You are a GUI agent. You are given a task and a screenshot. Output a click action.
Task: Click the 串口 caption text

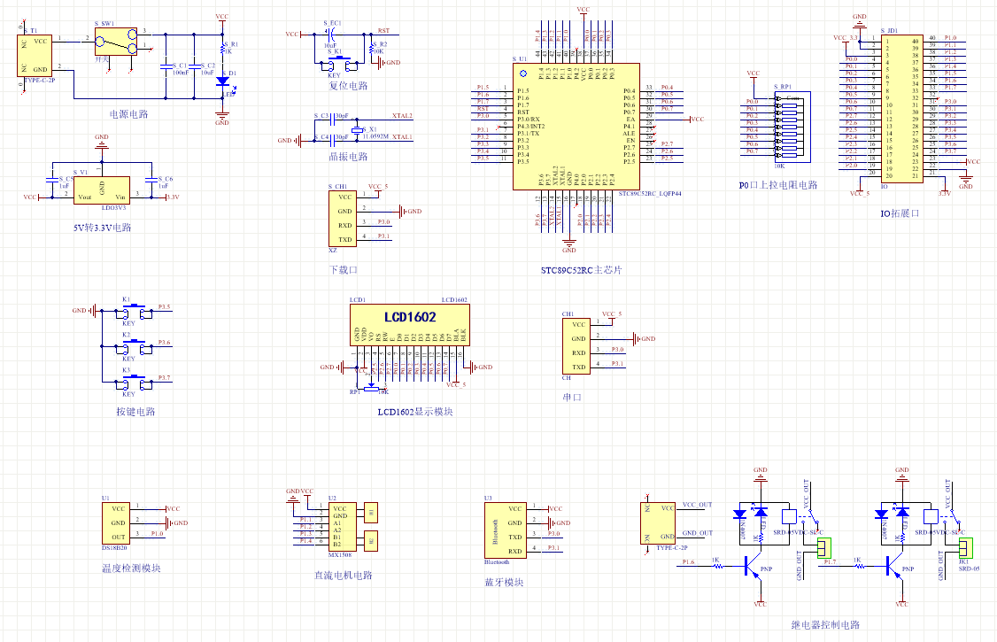572,398
